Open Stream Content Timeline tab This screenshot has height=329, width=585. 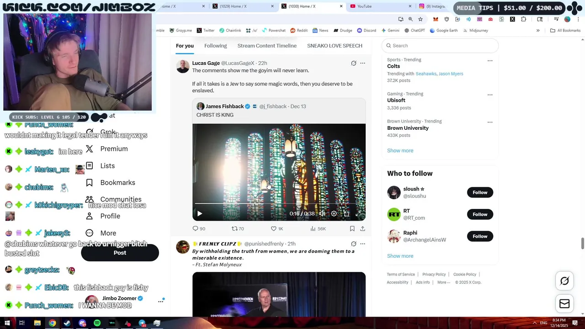click(267, 46)
